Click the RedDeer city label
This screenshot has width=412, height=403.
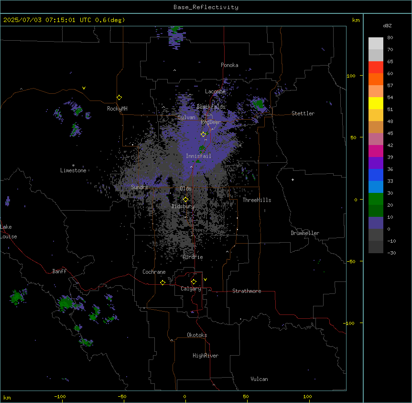click(211, 122)
